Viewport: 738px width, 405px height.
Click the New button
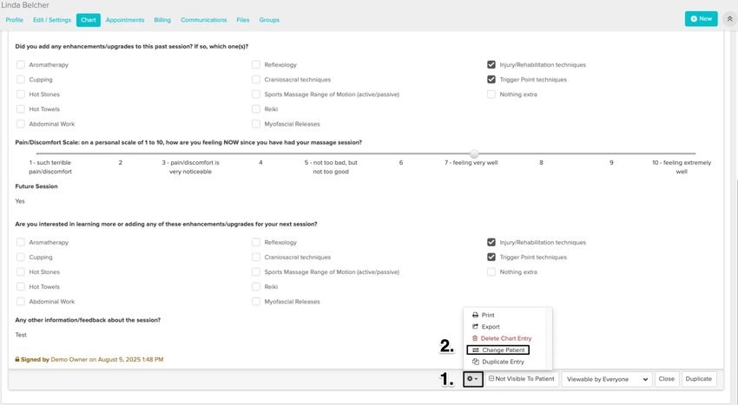tap(702, 19)
